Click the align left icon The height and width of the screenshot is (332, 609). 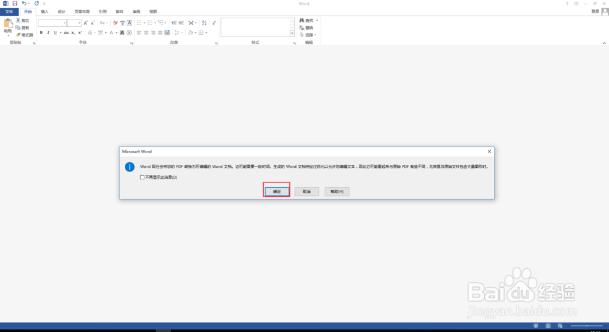(139, 33)
